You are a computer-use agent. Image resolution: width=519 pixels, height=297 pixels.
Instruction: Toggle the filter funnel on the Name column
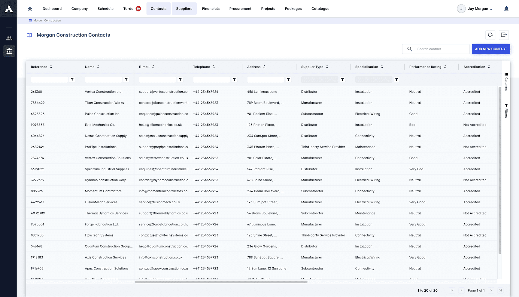tap(126, 79)
